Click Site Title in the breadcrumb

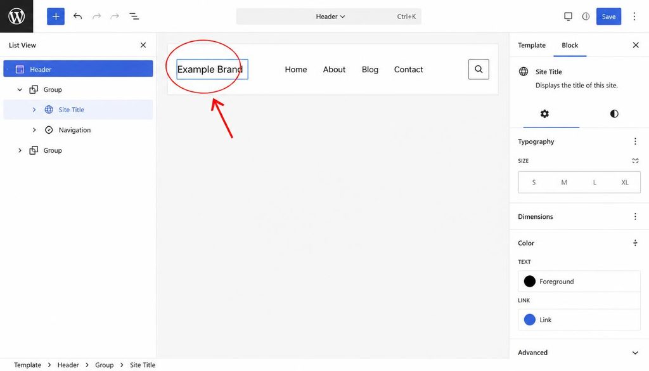pyautogui.click(x=143, y=365)
